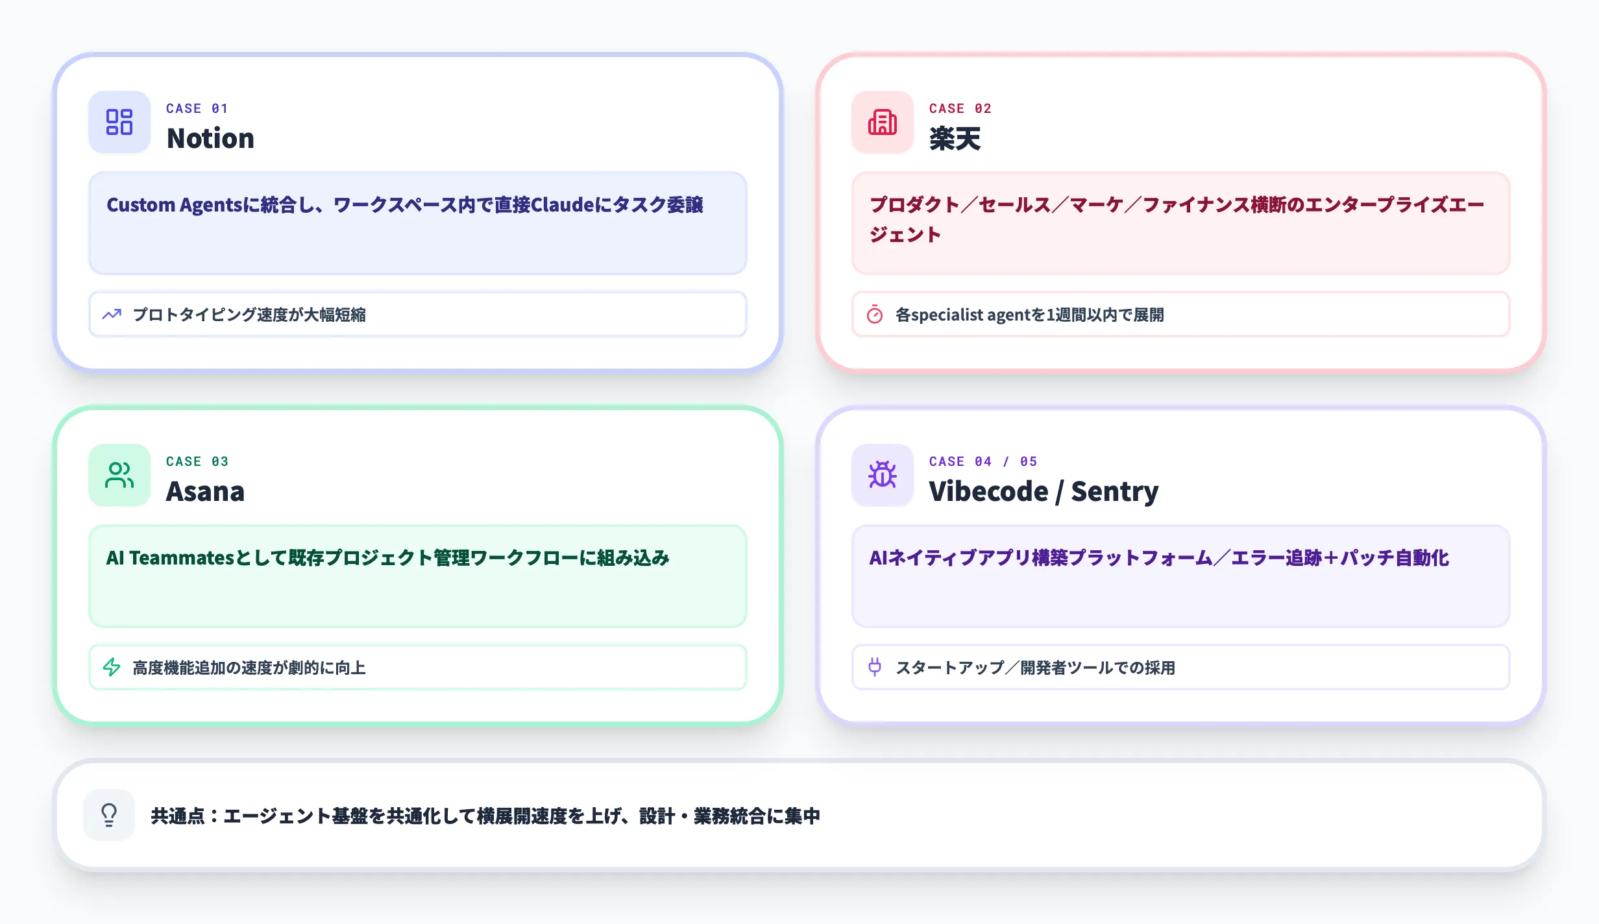Select the 楽天 heading text
The height and width of the screenshot is (924, 1599).
[955, 138]
